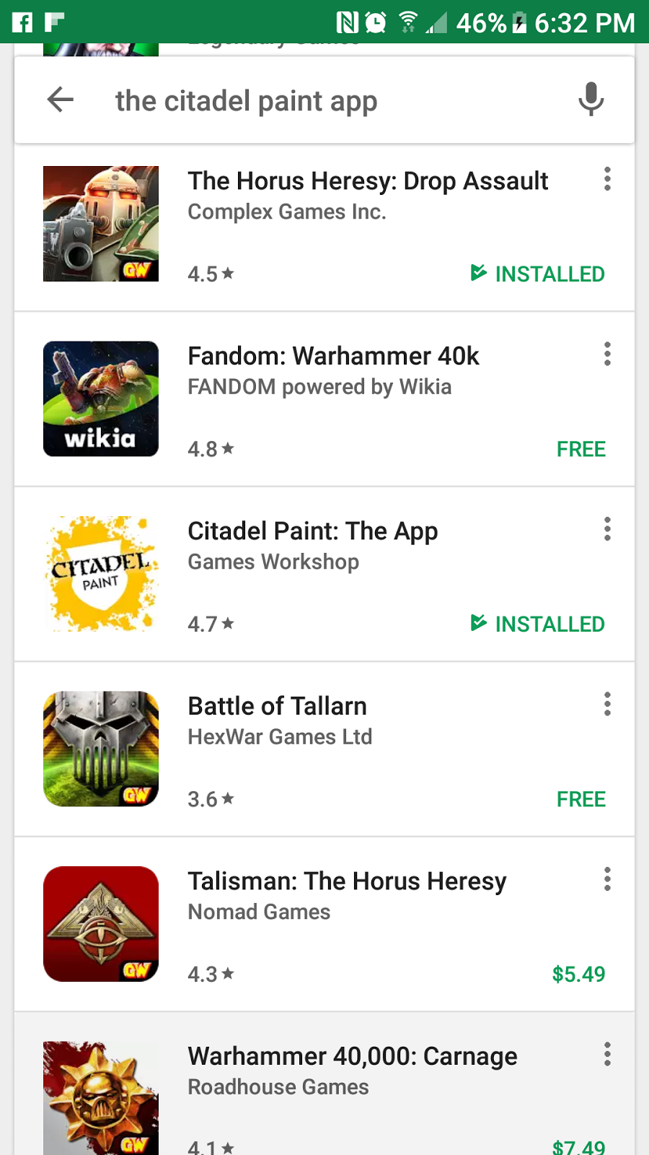Open the Citadel Paint: The App title
649x1155 pixels.
(x=313, y=531)
